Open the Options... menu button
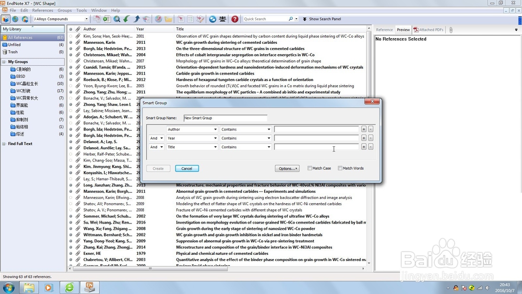The height and width of the screenshot is (294, 522). pos(287,169)
